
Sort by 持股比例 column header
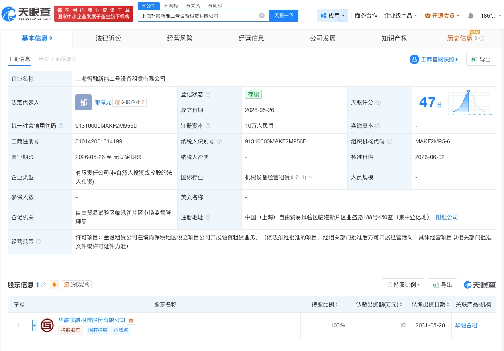[325, 304]
